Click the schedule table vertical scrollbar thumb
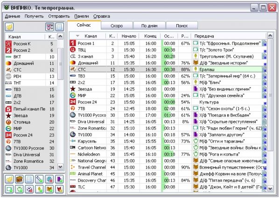280x198 pixels. [270, 95]
